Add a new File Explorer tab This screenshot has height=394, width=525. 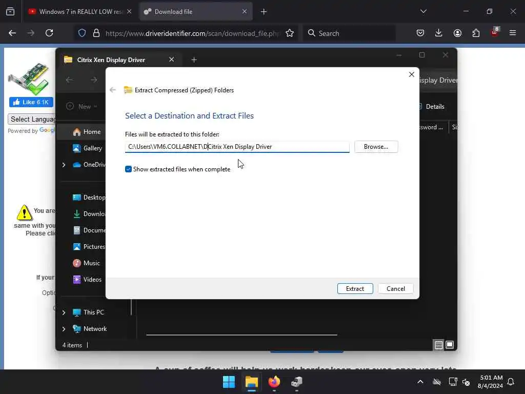click(194, 60)
